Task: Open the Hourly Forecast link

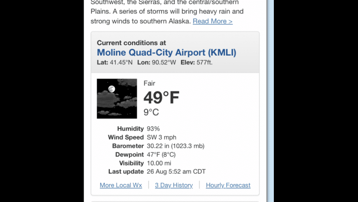Action: pyautogui.click(x=228, y=185)
